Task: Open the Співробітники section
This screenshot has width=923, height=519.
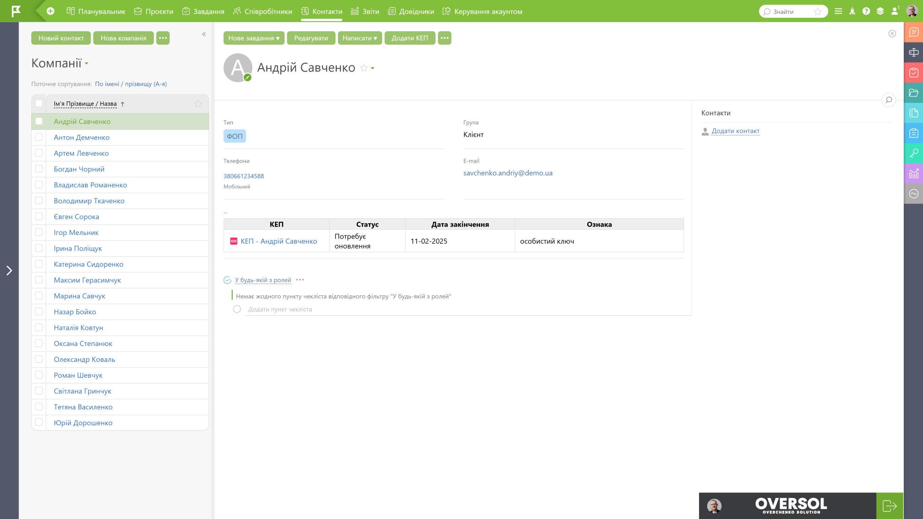Action: click(x=263, y=11)
